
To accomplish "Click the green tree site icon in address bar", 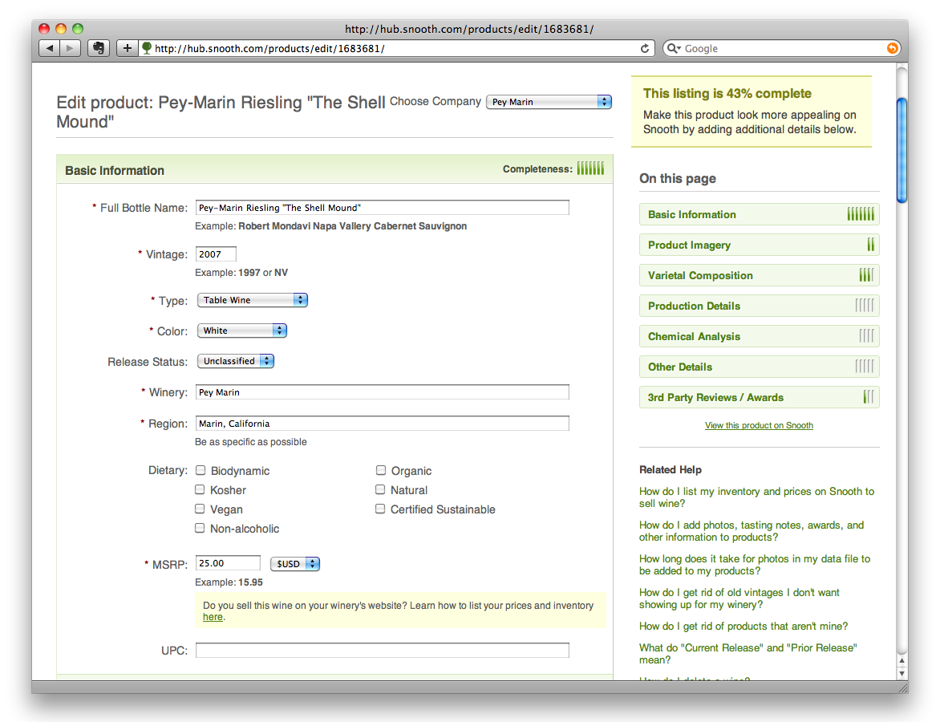I will pyautogui.click(x=146, y=49).
